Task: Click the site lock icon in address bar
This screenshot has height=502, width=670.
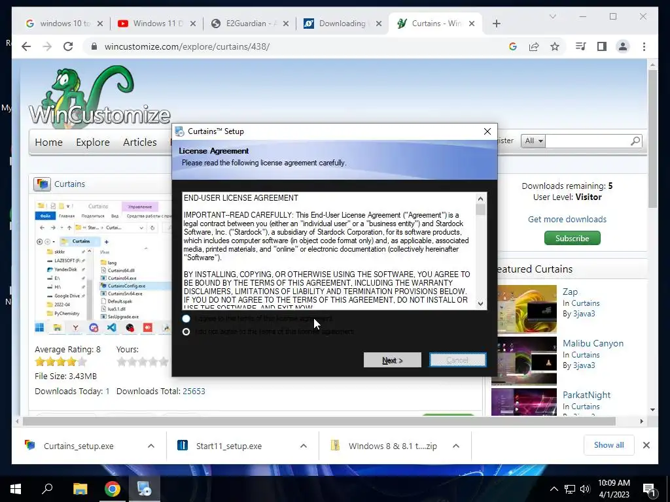Action: click(x=94, y=46)
